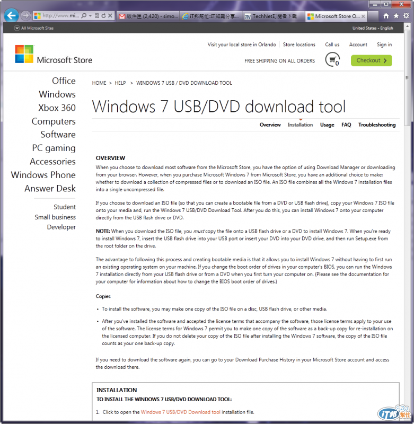Switch to the TechNet subscriber download tab
Viewport: 414px width, 424px height.
(x=273, y=16)
